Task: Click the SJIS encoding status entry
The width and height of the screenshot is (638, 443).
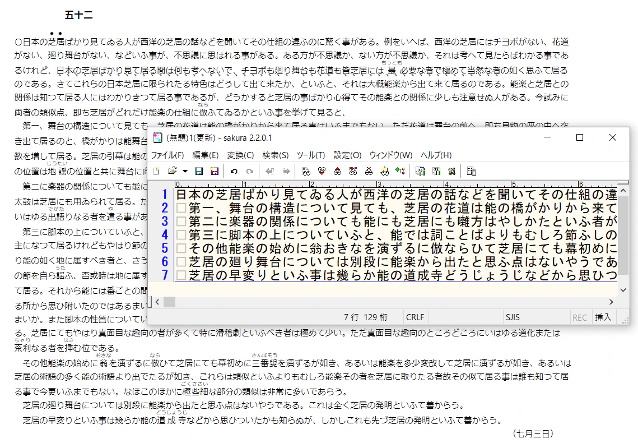Action: 513,317
